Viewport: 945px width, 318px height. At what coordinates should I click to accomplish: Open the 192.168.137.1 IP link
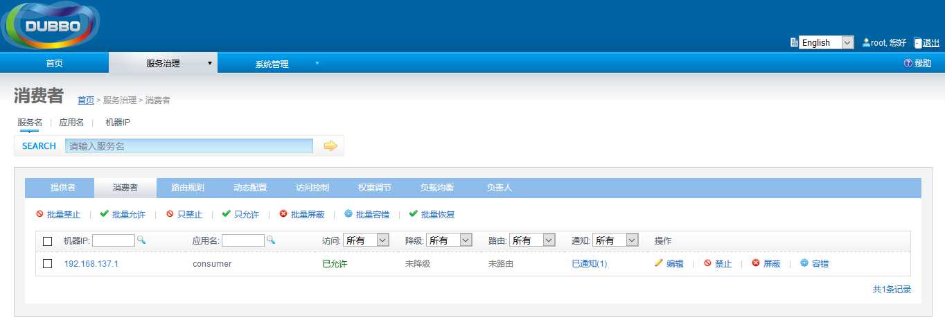tap(91, 264)
